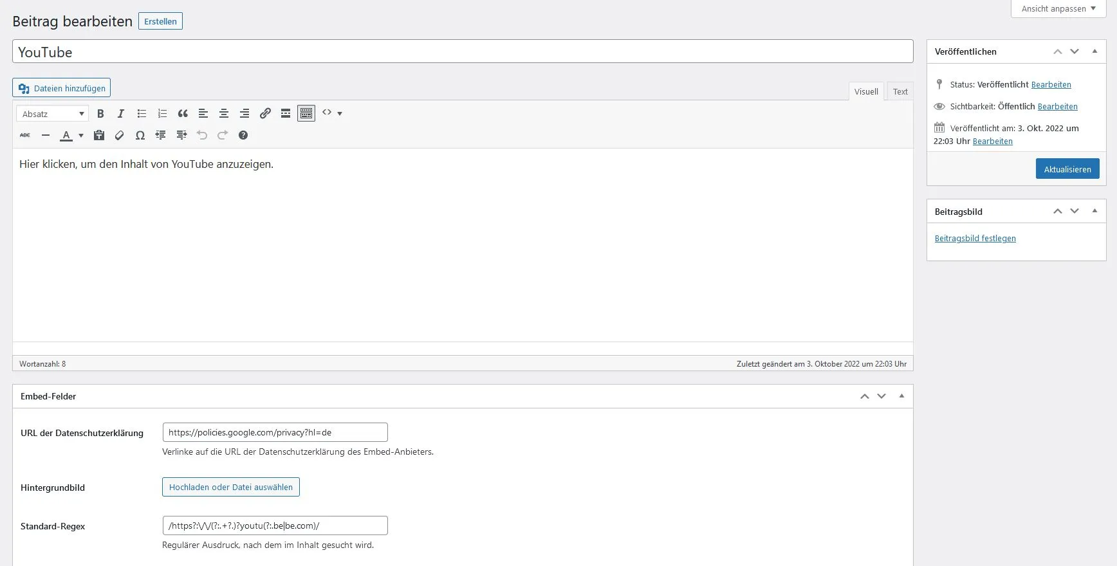Click the Zuletzt geändert status text

tap(822, 364)
